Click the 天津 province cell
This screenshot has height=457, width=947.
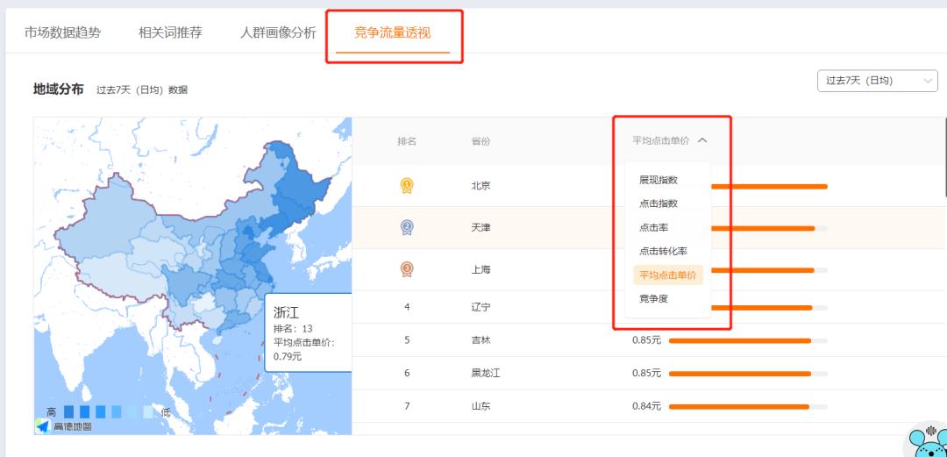click(481, 227)
